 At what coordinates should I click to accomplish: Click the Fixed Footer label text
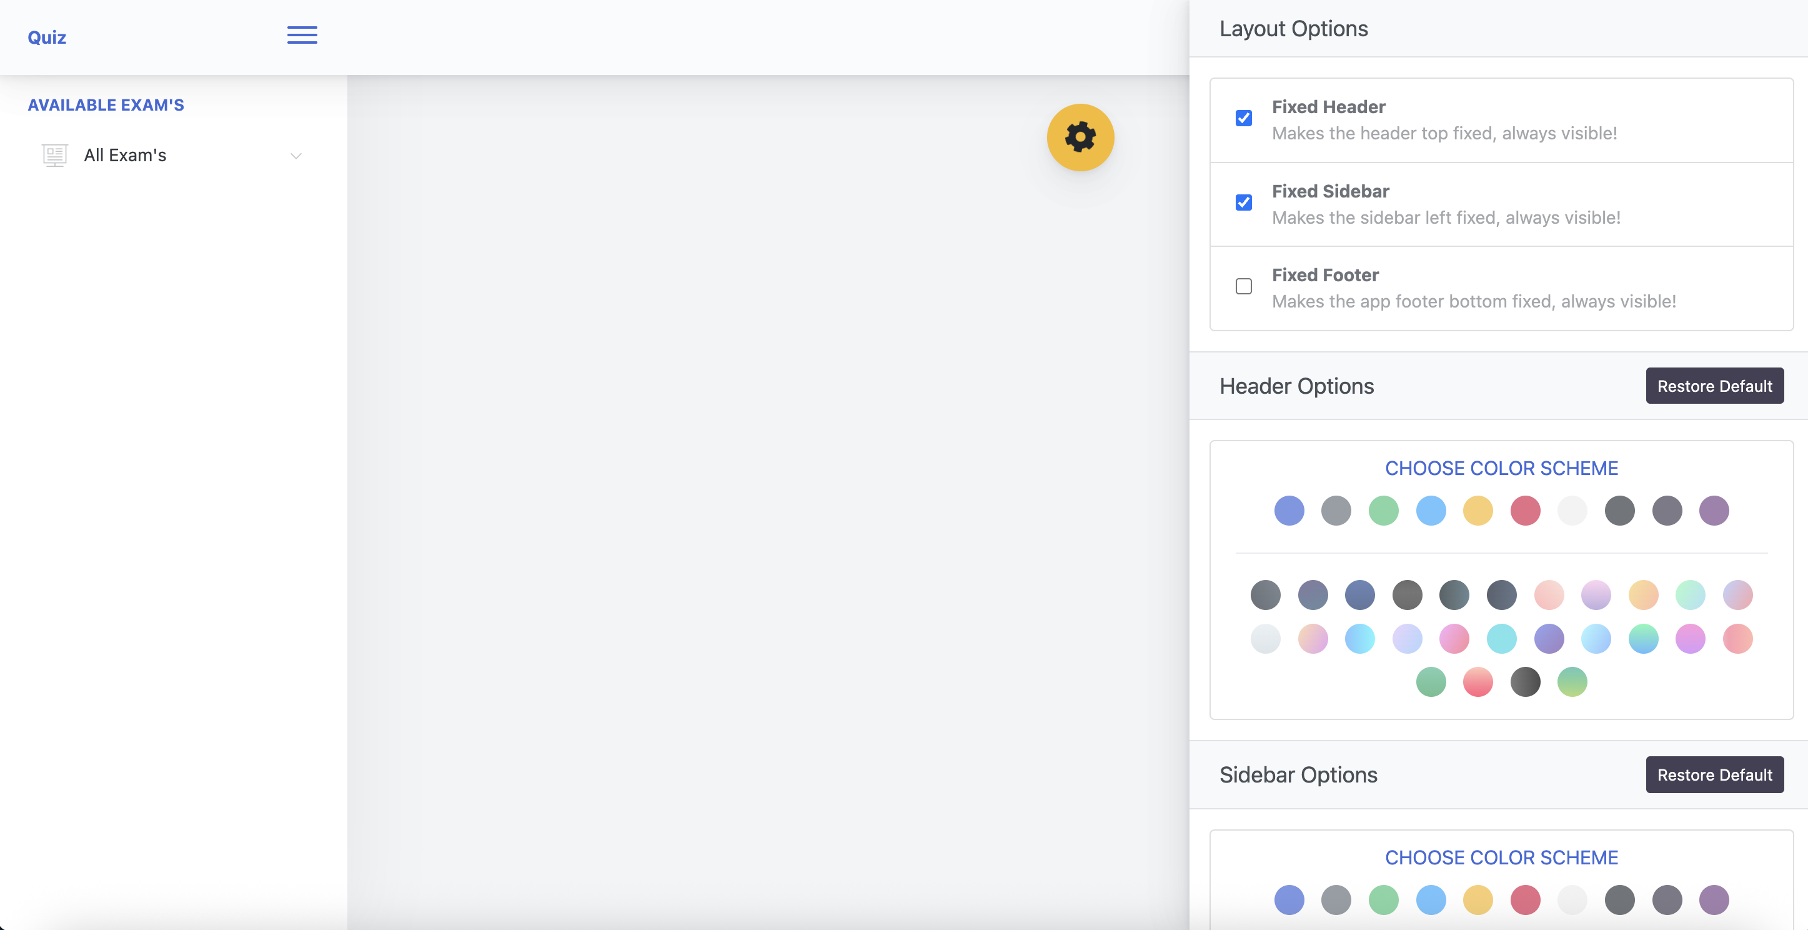(x=1325, y=274)
